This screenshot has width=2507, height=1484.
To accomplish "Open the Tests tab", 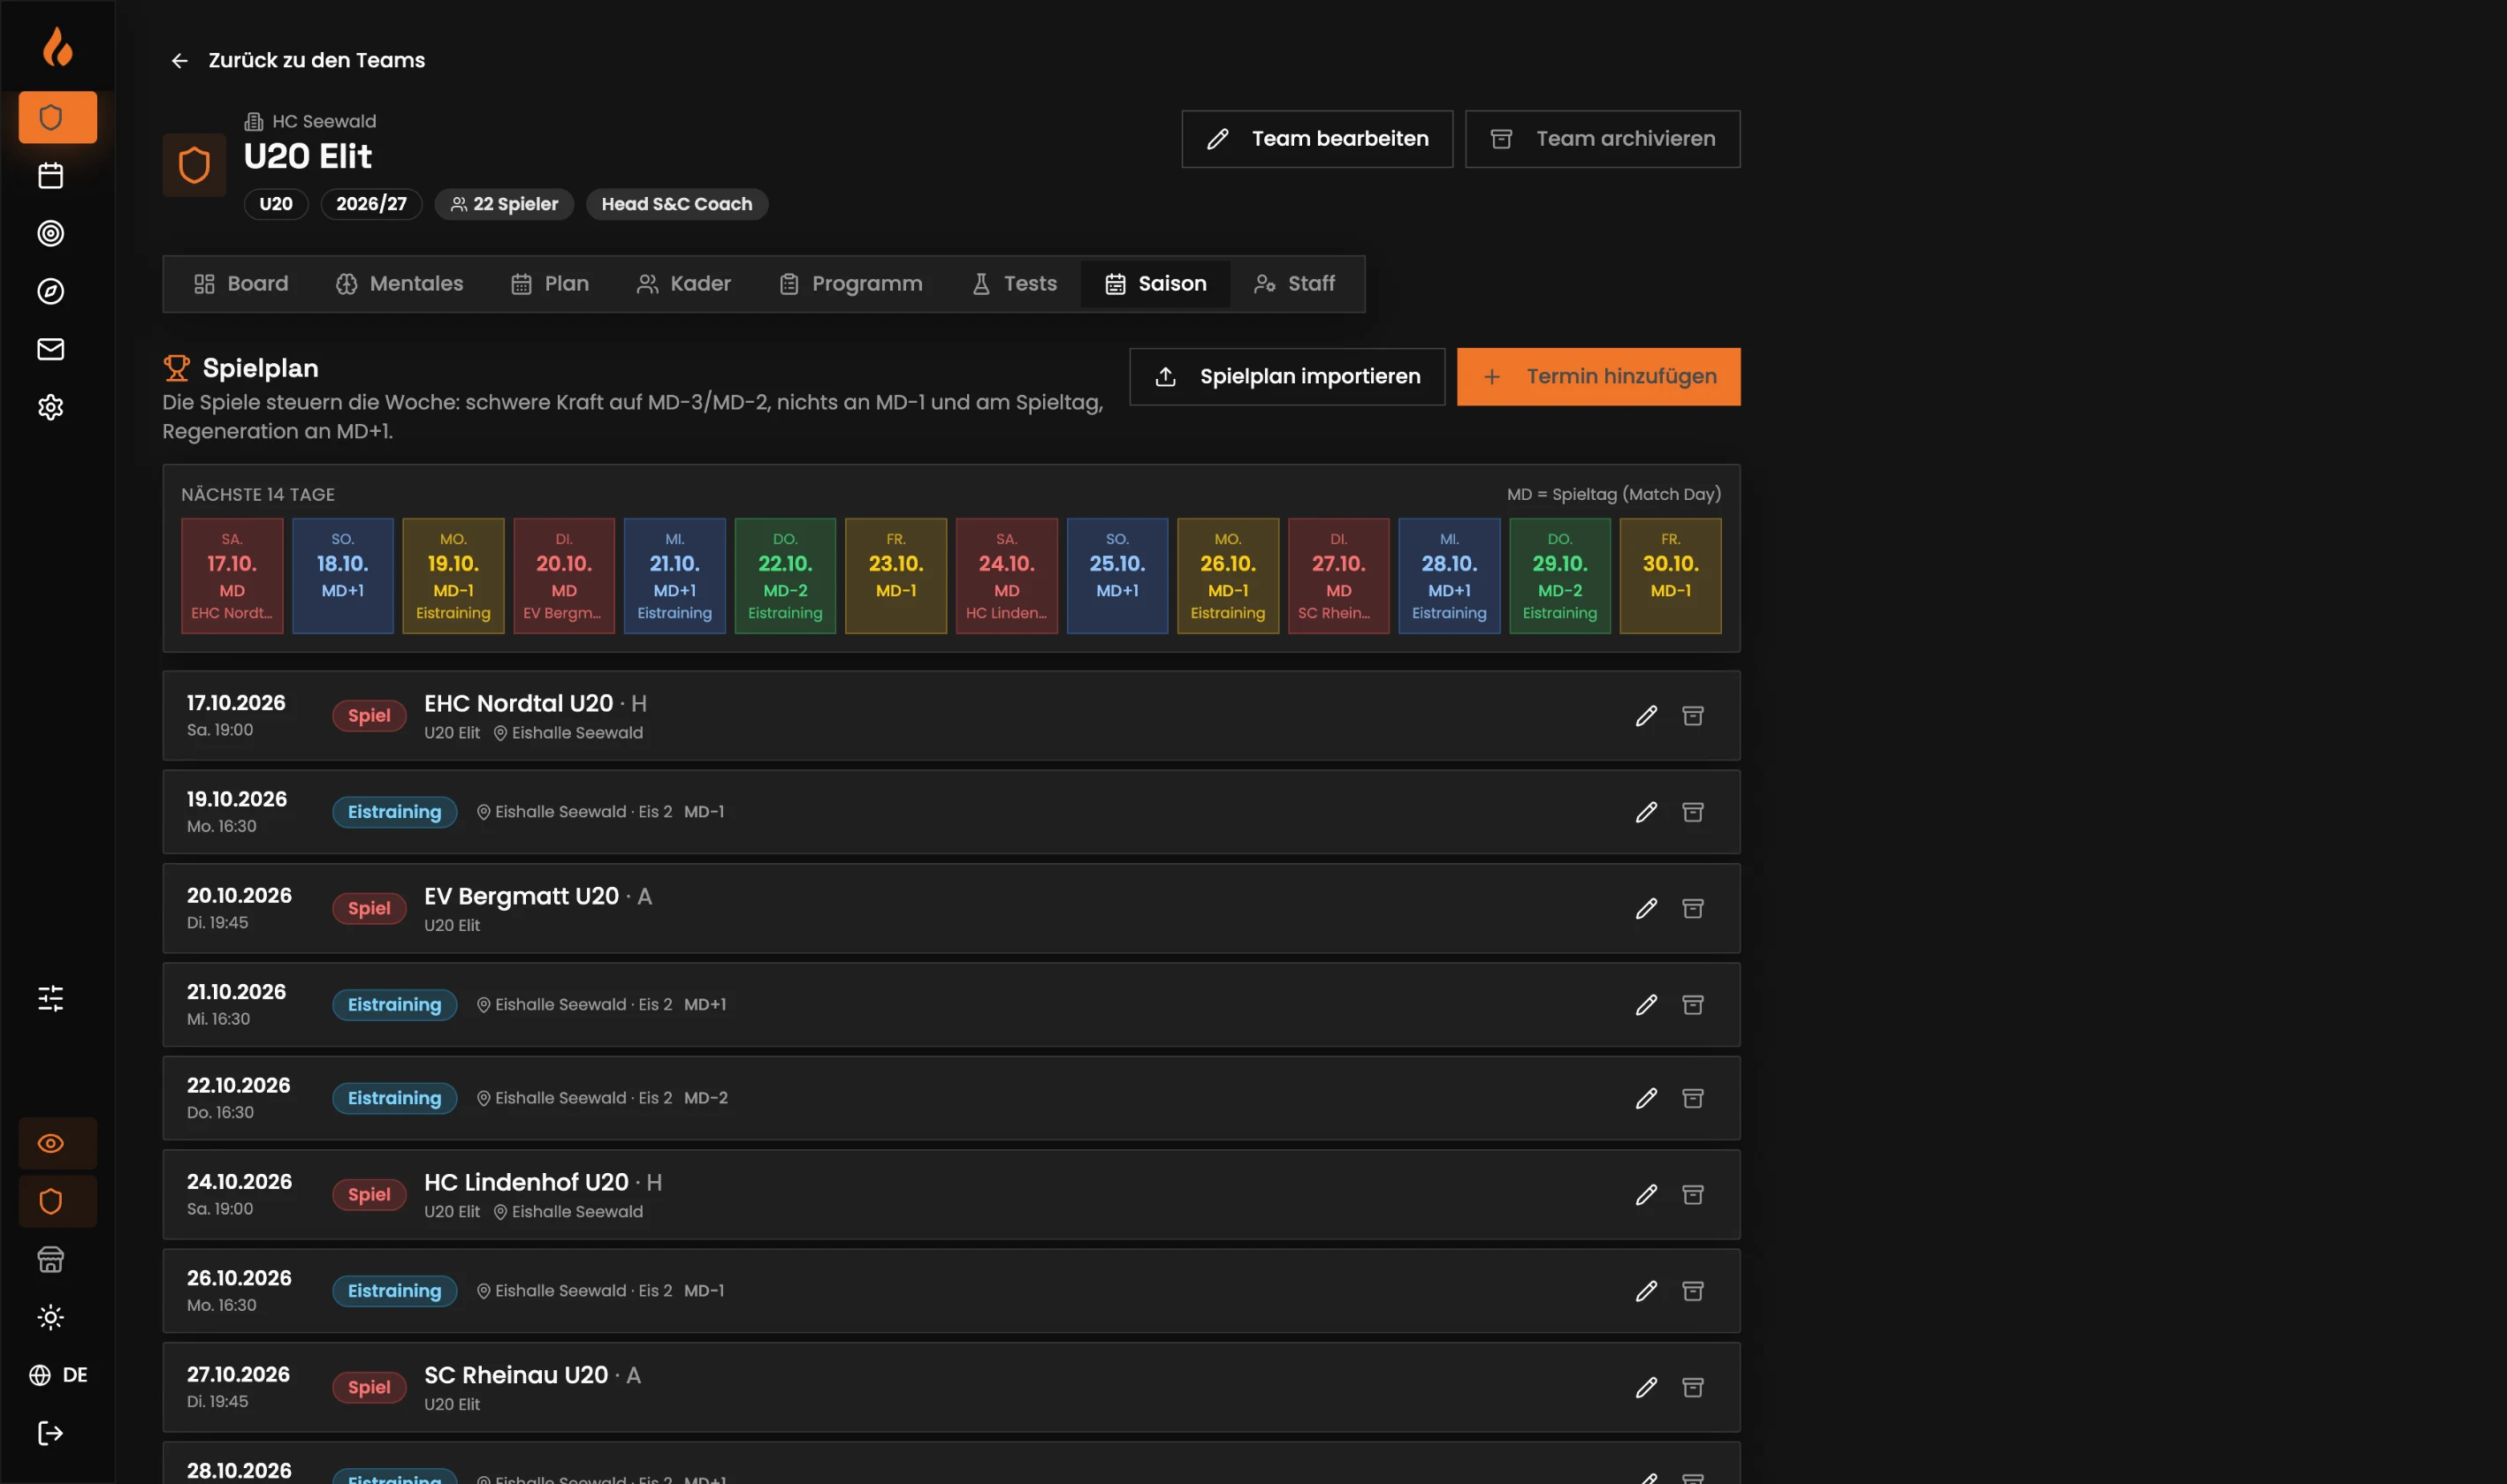I will 1014,284.
